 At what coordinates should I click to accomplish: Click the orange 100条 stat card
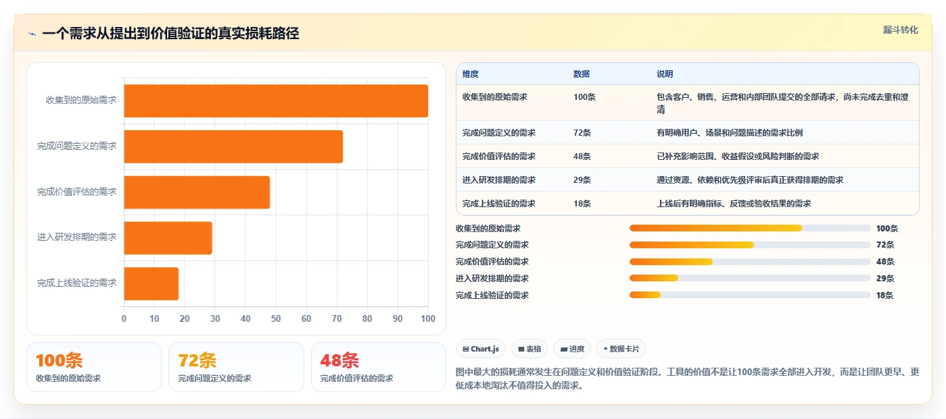coord(94,367)
